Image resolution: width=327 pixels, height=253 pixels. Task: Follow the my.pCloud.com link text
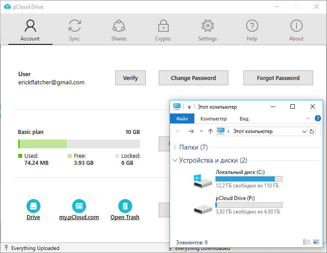pyautogui.click(x=79, y=217)
